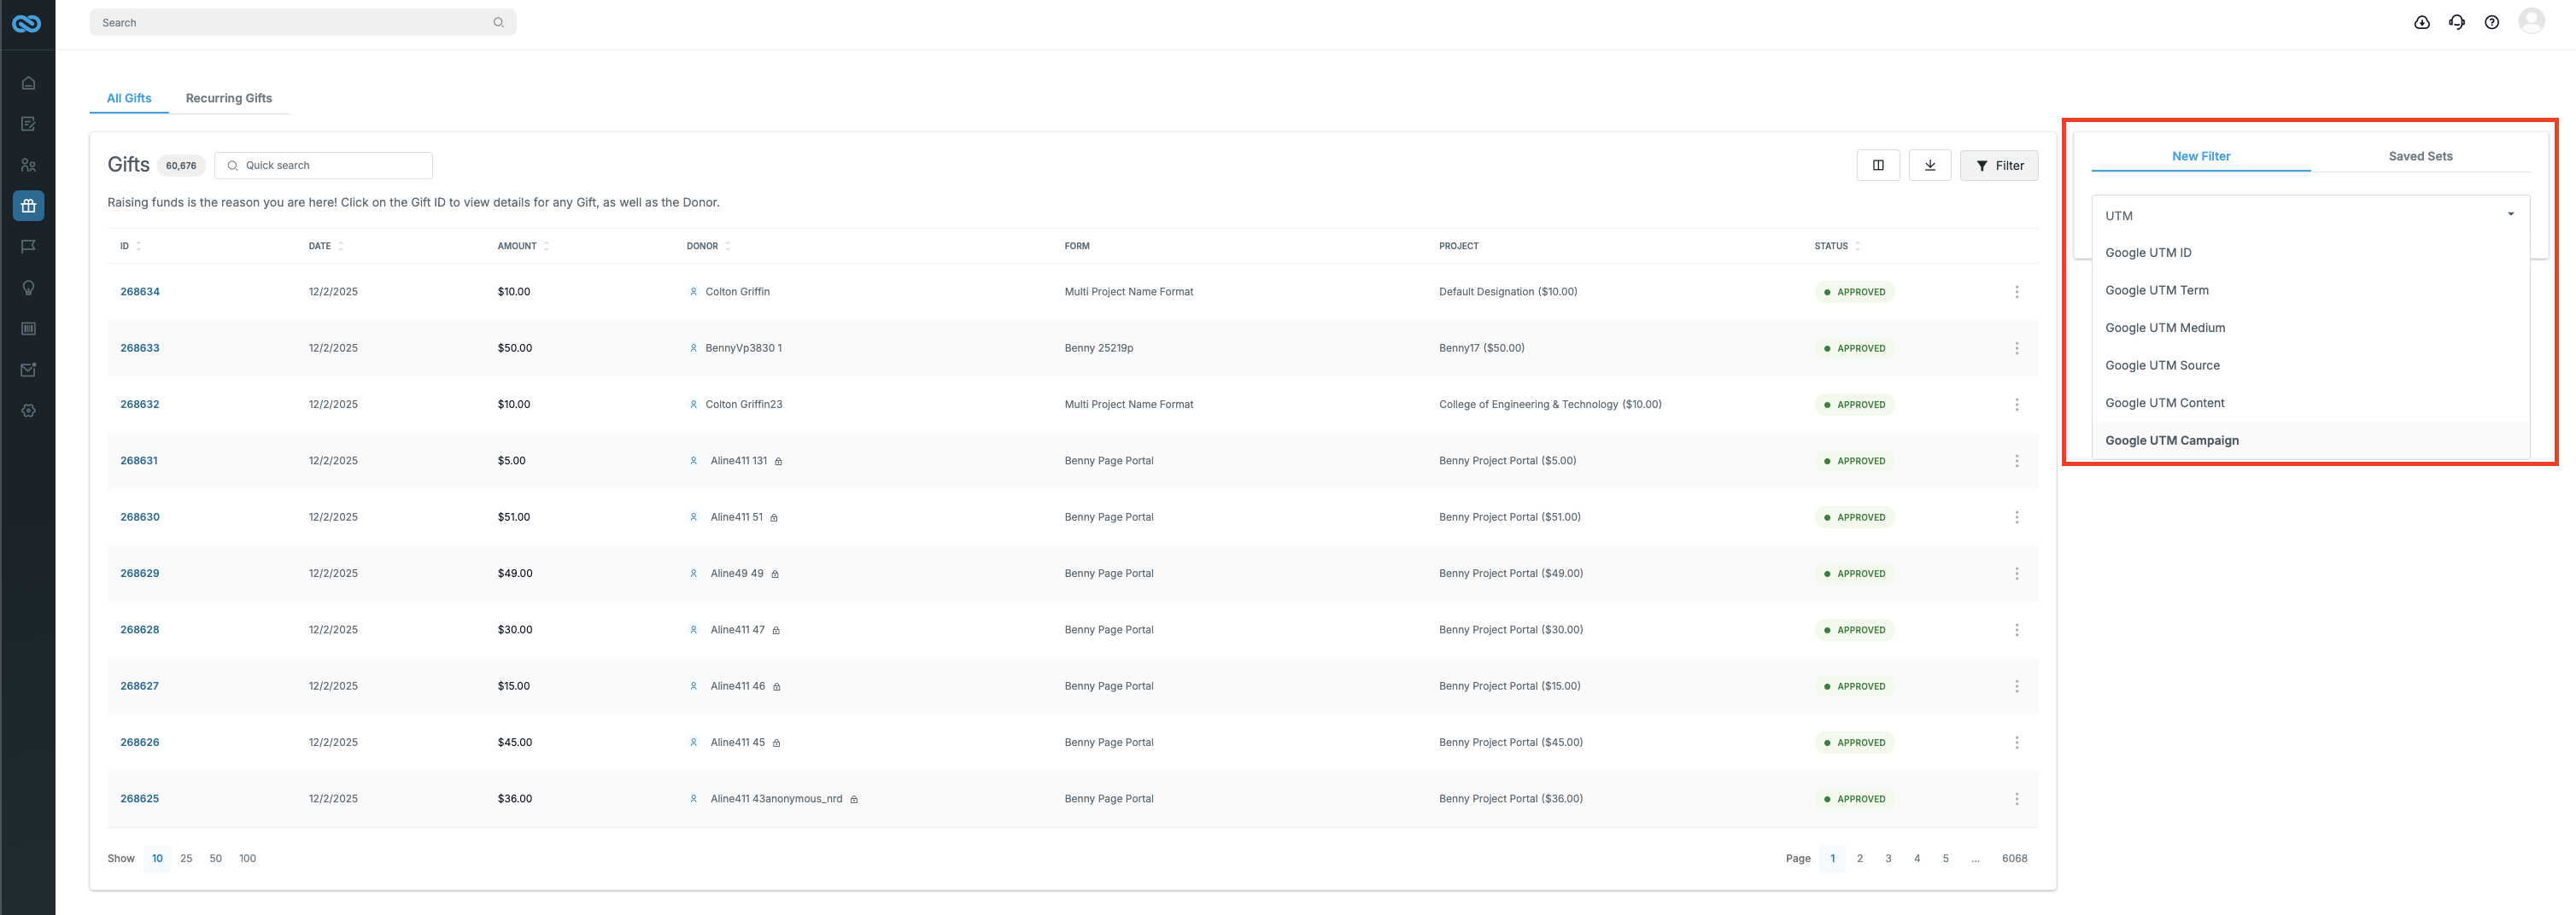The height and width of the screenshot is (915, 2576).
Task: Choose Google UTM Medium option
Action: coord(2310,328)
